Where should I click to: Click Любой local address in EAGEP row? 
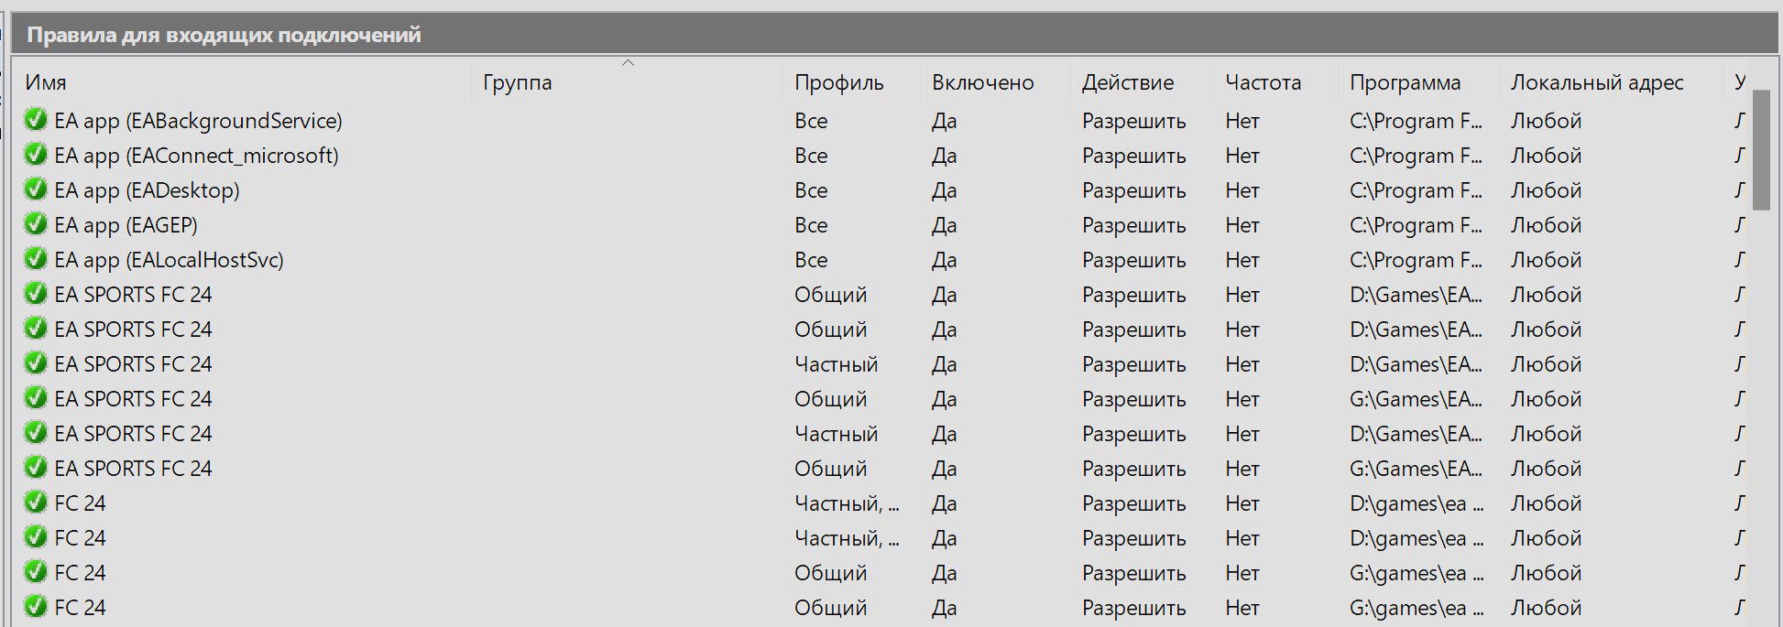click(x=1547, y=225)
